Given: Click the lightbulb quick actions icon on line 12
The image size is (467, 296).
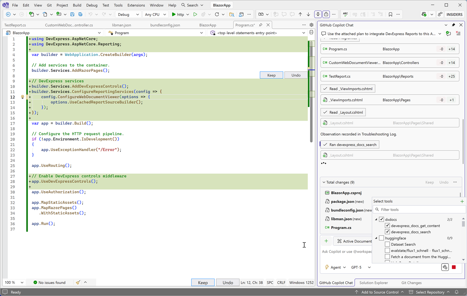Looking at the screenshot, I should point(22,97).
